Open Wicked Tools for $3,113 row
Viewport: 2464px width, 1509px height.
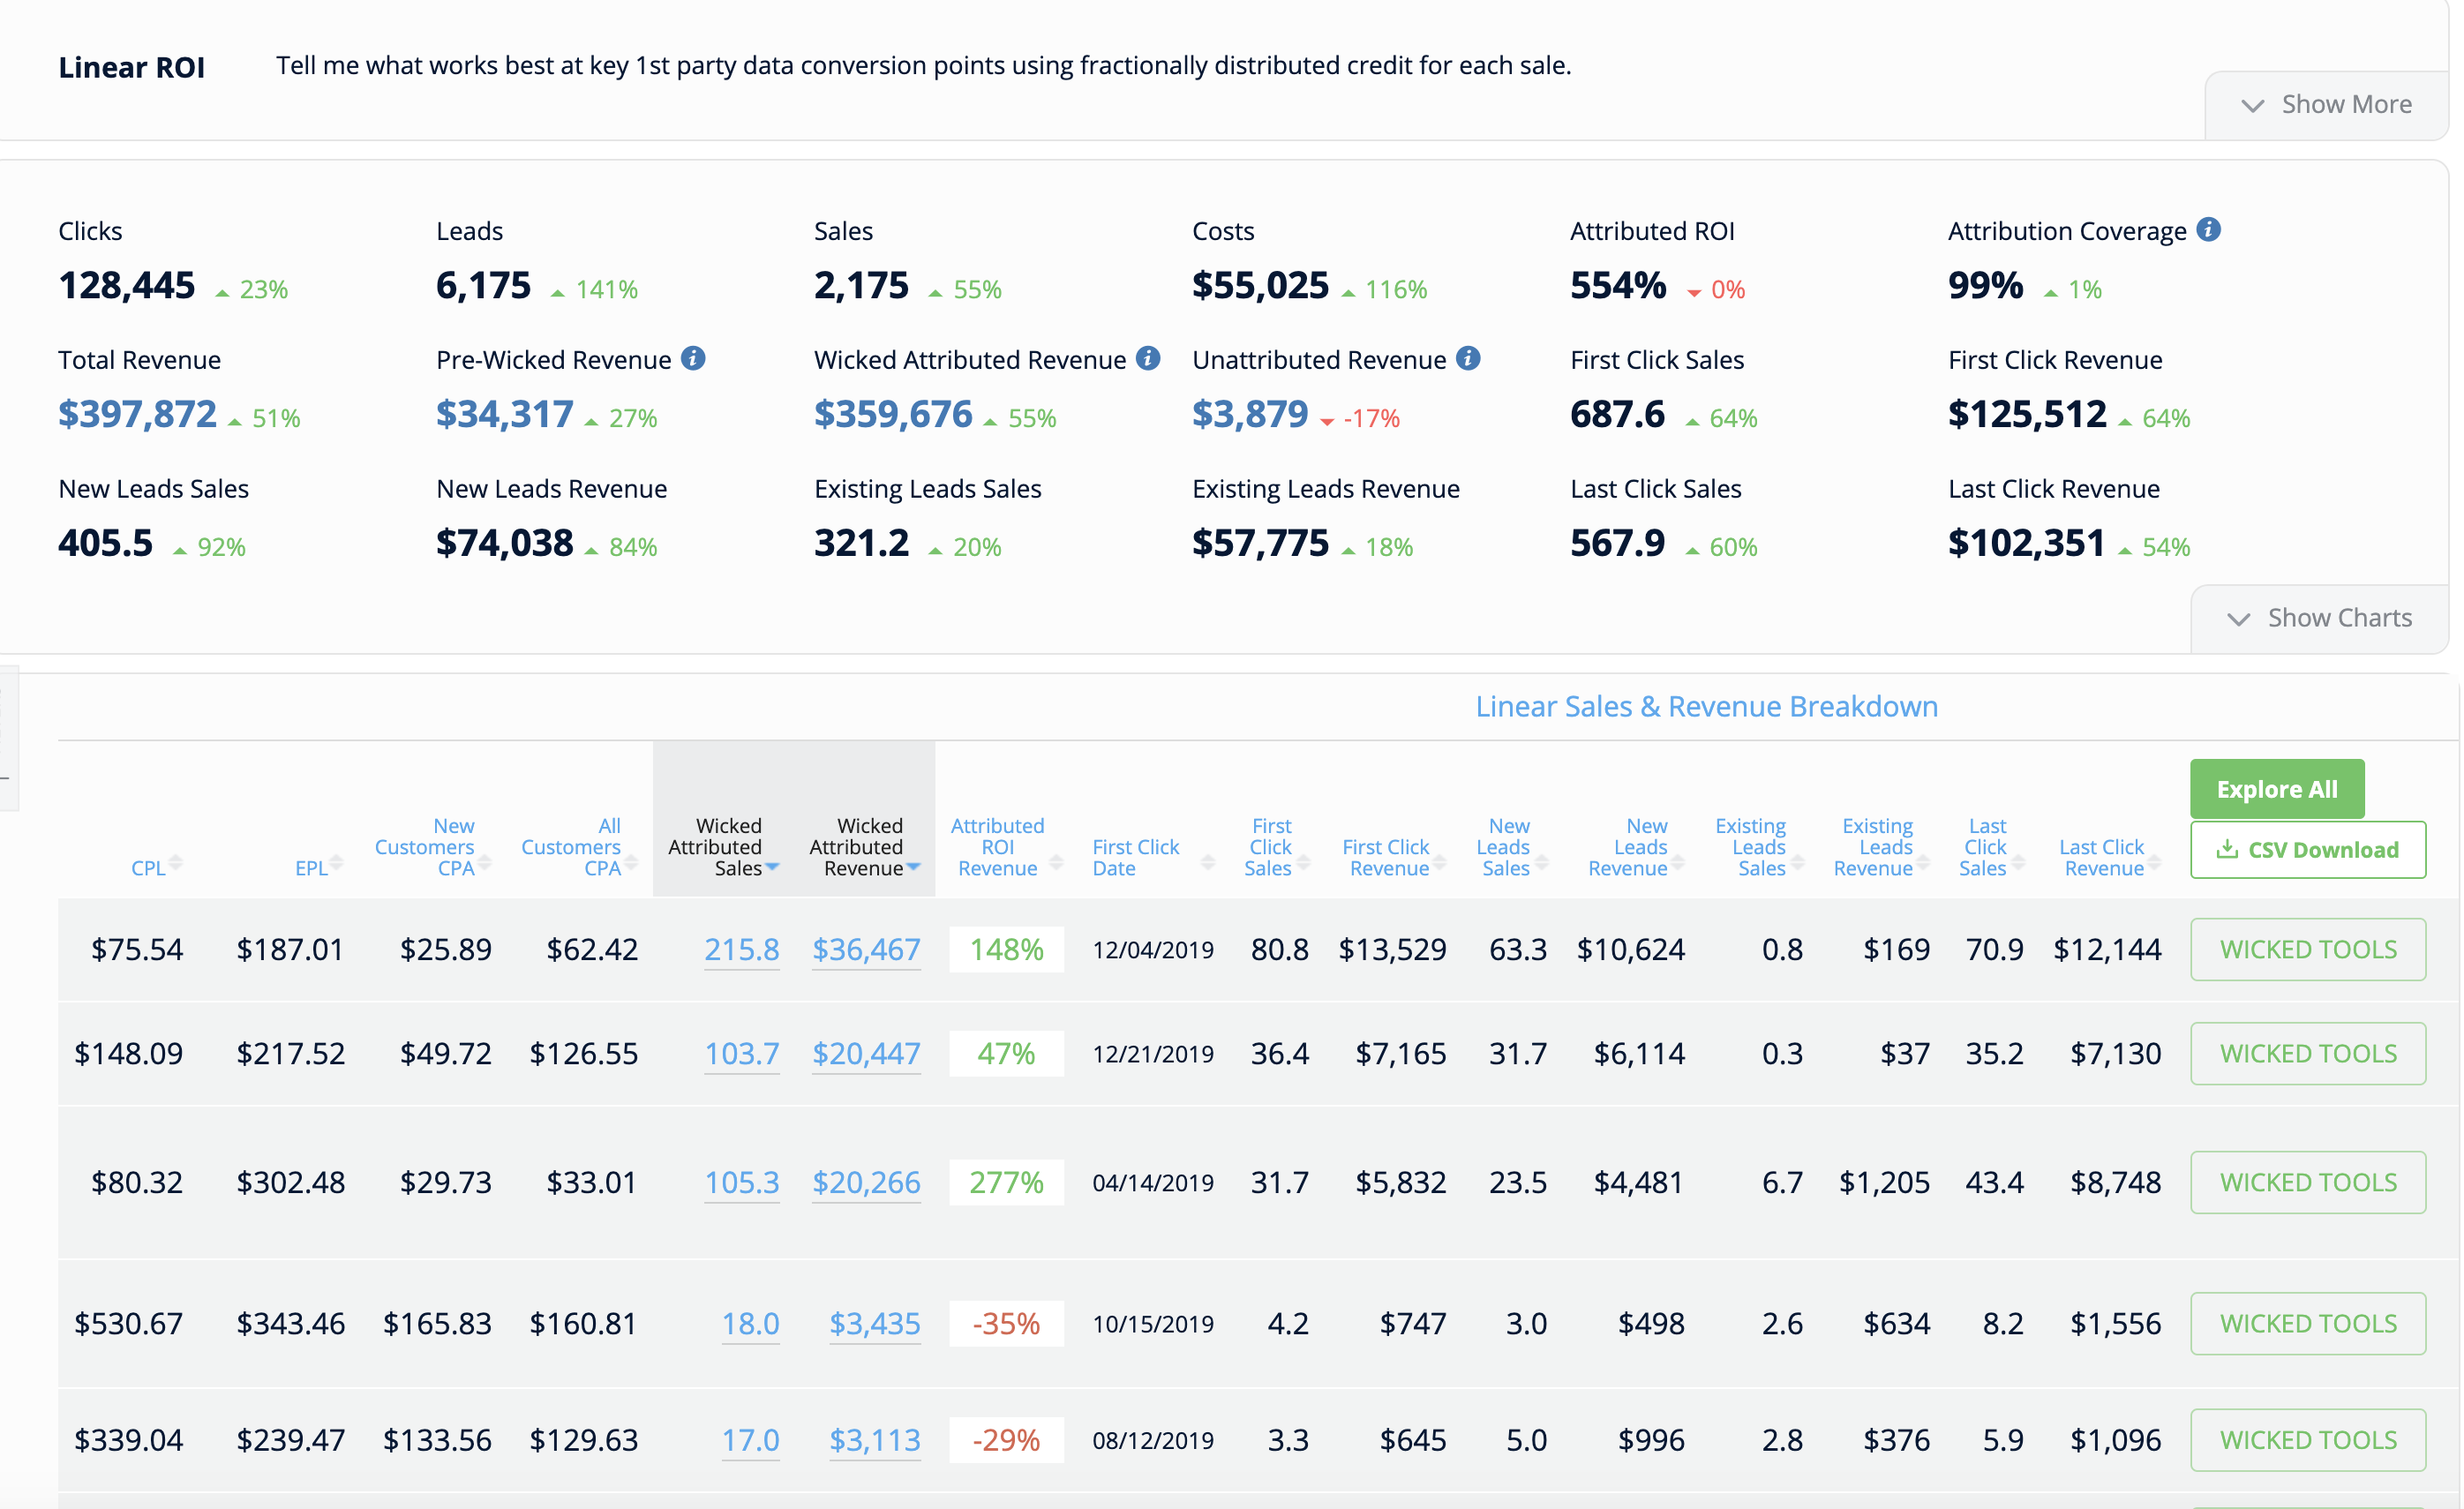[x=2308, y=1440]
